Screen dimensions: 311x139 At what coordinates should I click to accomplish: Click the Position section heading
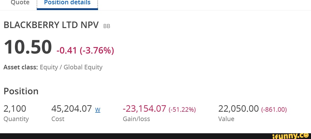(21, 91)
